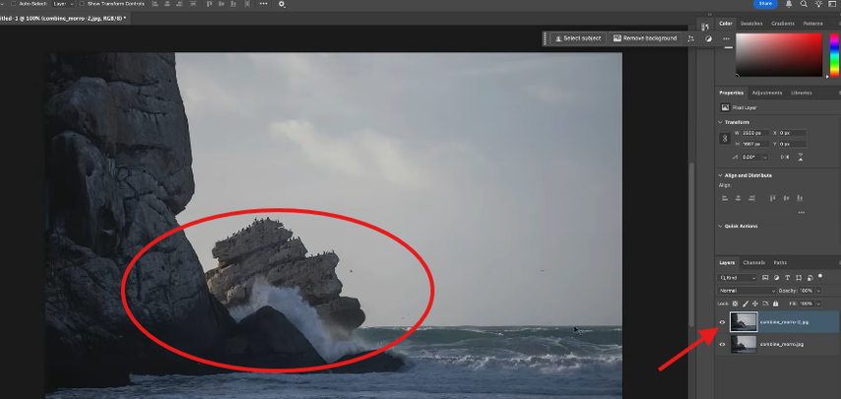Open the Normal blend mode dropdown
Viewport: 841px width, 399px height.
(747, 291)
